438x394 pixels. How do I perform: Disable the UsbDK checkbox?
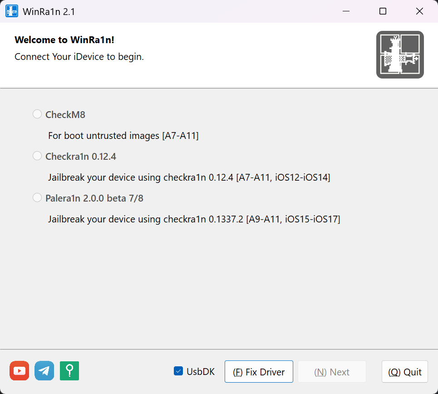pos(178,371)
